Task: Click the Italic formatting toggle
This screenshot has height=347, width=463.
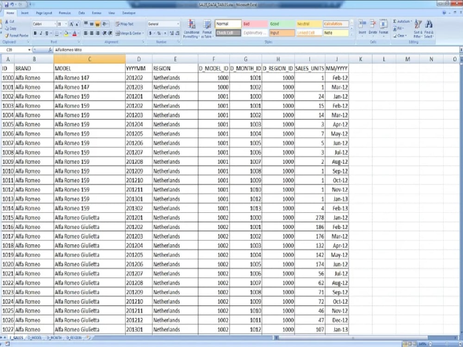Action: 41,33
